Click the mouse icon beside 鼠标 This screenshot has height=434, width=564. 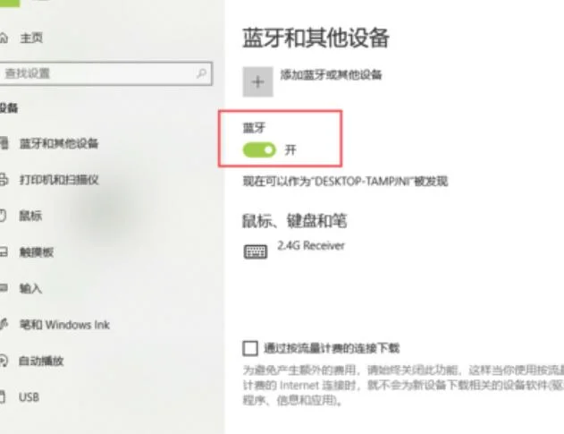point(3,216)
